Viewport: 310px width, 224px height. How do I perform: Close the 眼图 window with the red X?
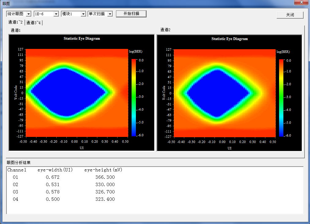click(x=301, y=3)
